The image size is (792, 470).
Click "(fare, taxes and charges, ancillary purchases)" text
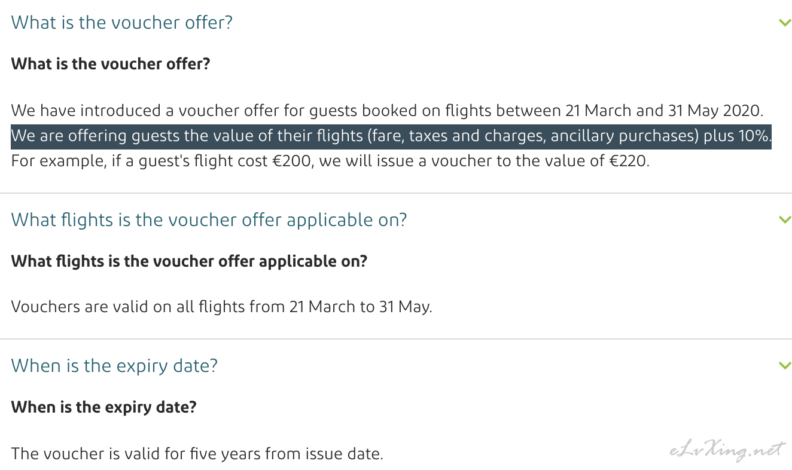point(532,136)
